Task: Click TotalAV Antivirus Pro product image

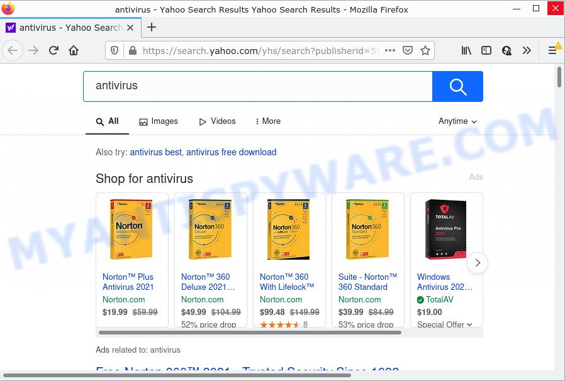Action: click(x=445, y=229)
